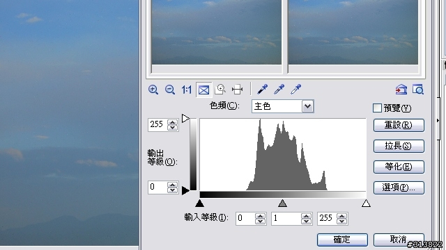The image size is (446, 250).
Task: Click the sky image in the background canvas
Action: pyautogui.click(x=70, y=123)
